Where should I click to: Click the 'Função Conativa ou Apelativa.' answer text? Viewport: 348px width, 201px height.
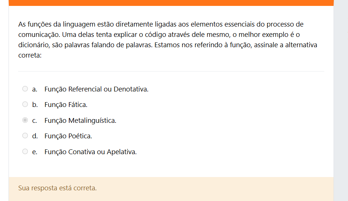[90, 152]
